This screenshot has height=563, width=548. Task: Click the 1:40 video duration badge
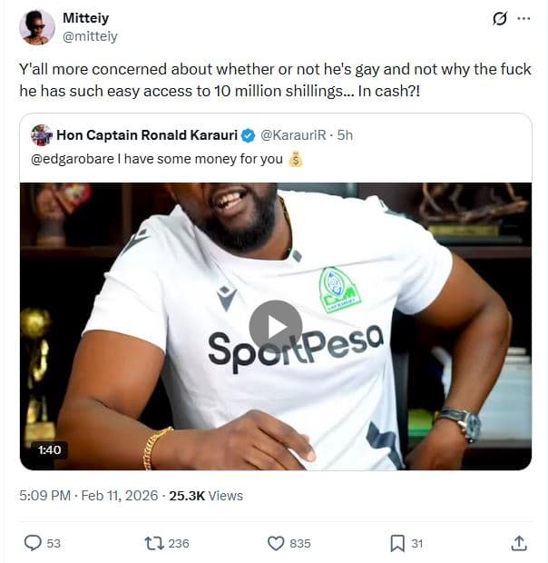tap(48, 449)
